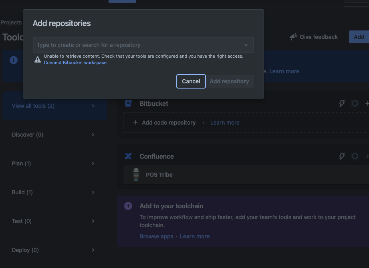
Task: Click the Bitbucket section heading
Action: pyautogui.click(x=154, y=103)
